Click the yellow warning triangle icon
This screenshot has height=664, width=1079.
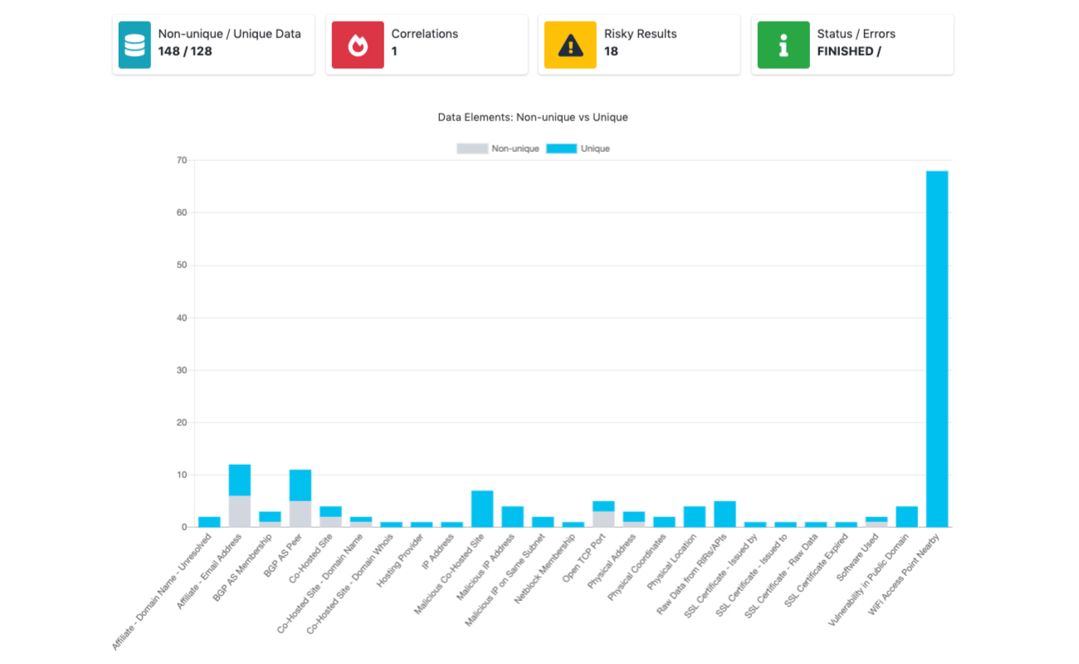(x=570, y=45)
